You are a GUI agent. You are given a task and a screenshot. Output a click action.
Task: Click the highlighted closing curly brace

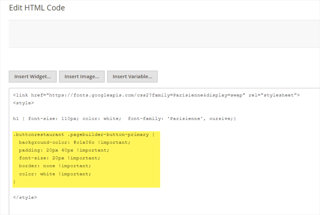(14, 181)
